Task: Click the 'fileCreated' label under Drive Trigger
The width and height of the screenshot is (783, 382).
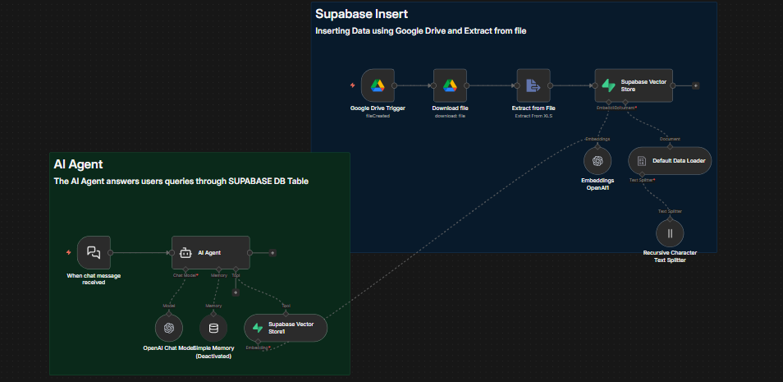Action: [x=378, y=116]
